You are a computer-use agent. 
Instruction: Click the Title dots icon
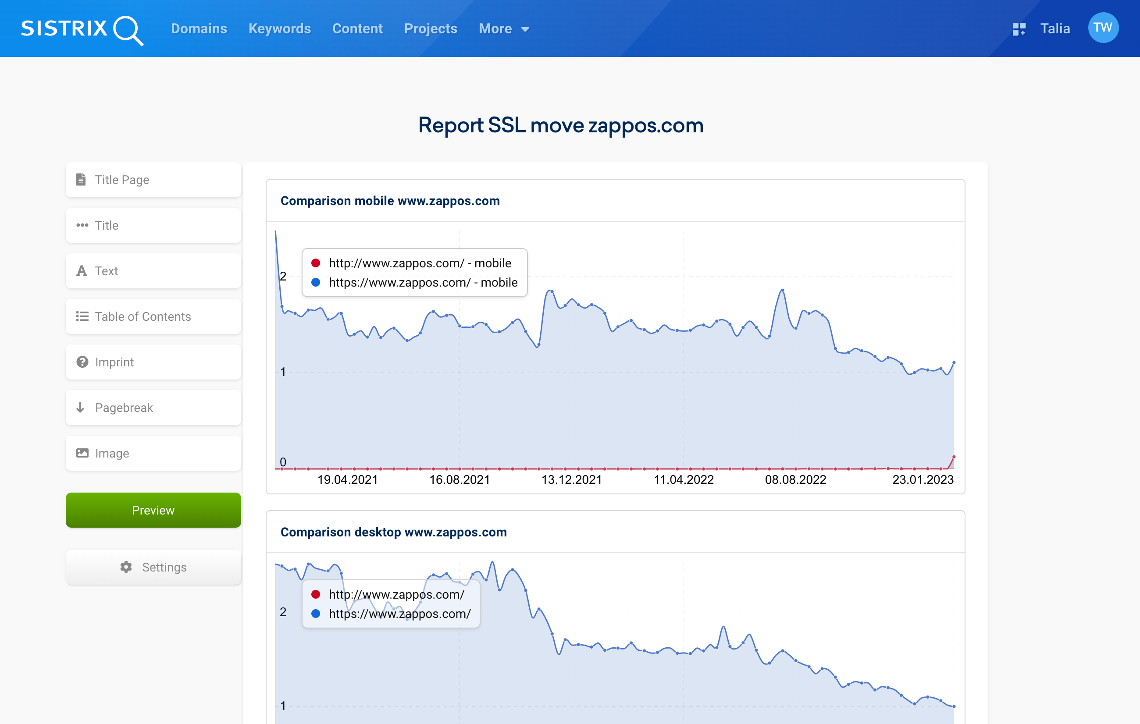pos(82,225)
